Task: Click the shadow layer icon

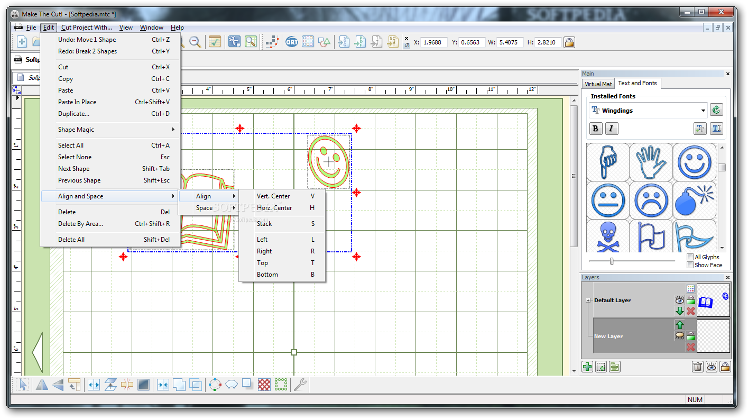Action: 248,385
